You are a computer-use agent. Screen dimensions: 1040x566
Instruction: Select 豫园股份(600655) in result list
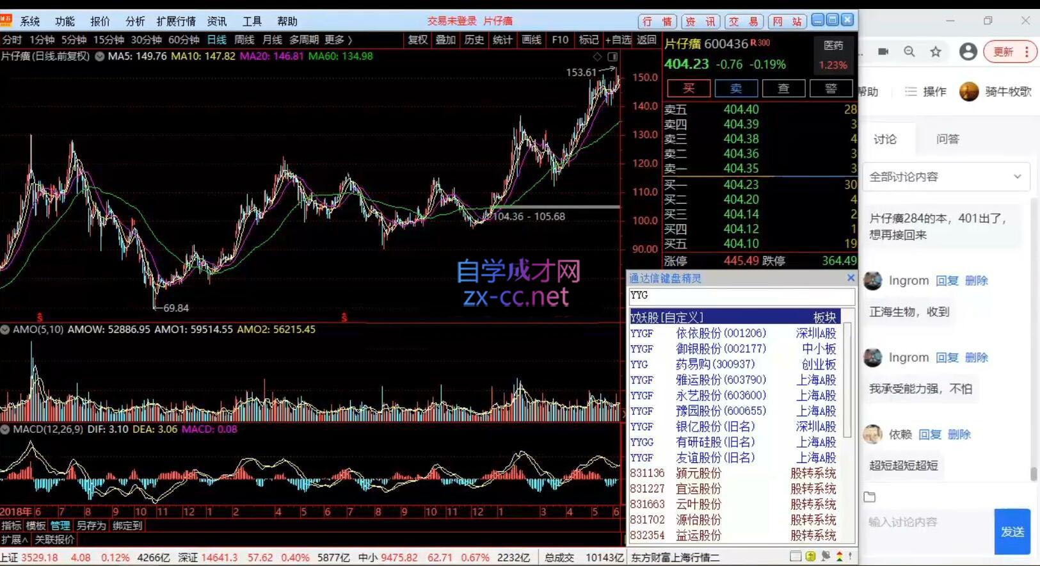734,411
